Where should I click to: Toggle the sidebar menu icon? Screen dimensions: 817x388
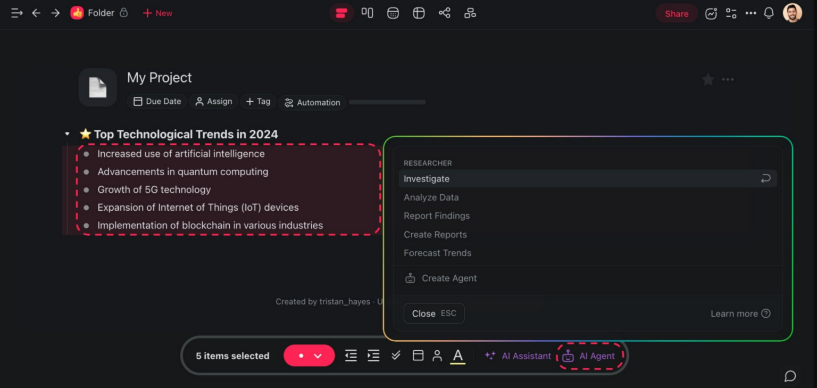[x=16, y=13]
